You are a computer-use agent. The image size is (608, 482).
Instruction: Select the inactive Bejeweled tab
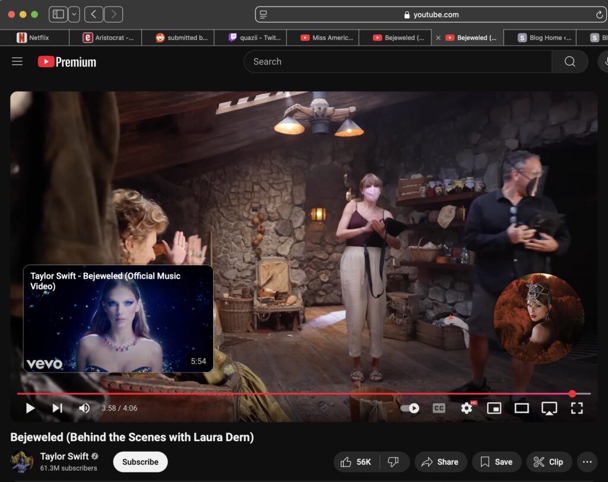click(x=395, y=37)
